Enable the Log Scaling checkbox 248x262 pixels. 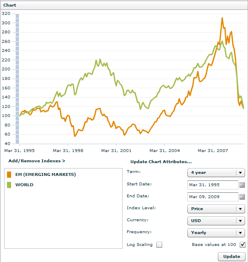click(x=159, y=245)
